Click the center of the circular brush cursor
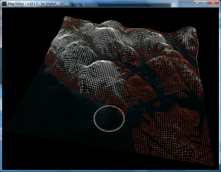Viewport: 221px width, 172px height. click(109, 119)
